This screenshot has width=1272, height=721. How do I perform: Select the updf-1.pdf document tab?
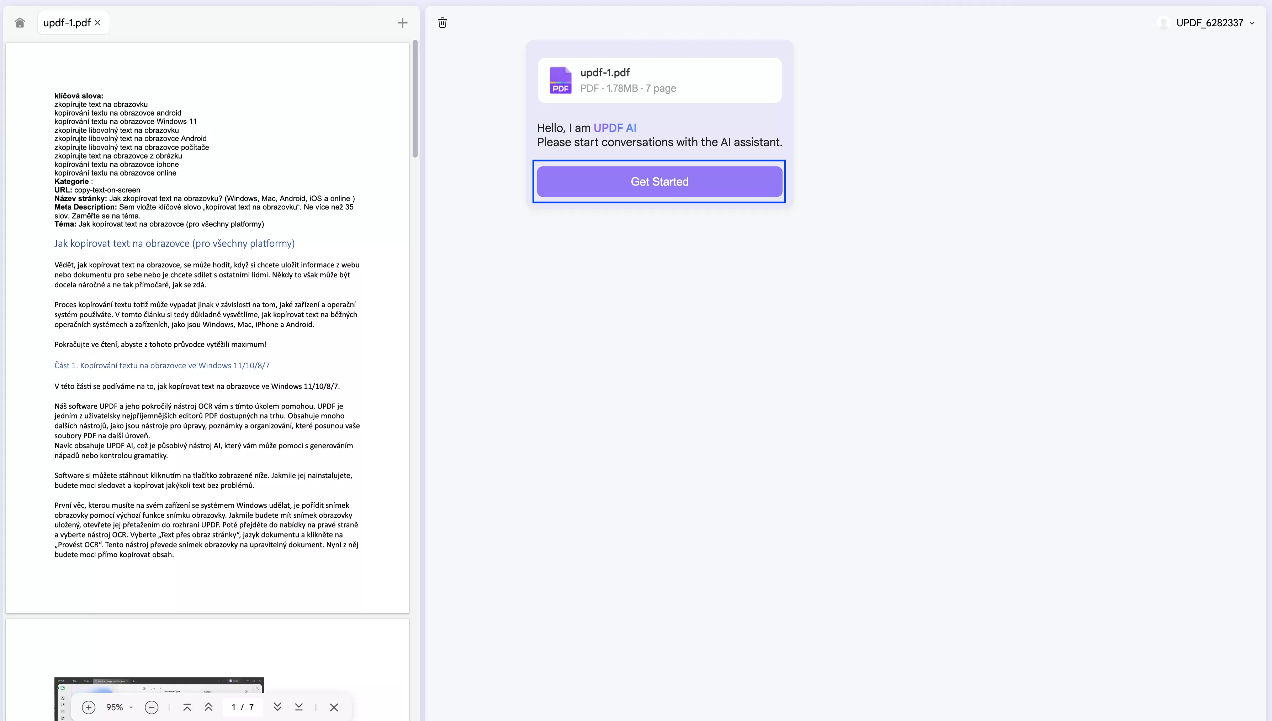tap(67, 22)
